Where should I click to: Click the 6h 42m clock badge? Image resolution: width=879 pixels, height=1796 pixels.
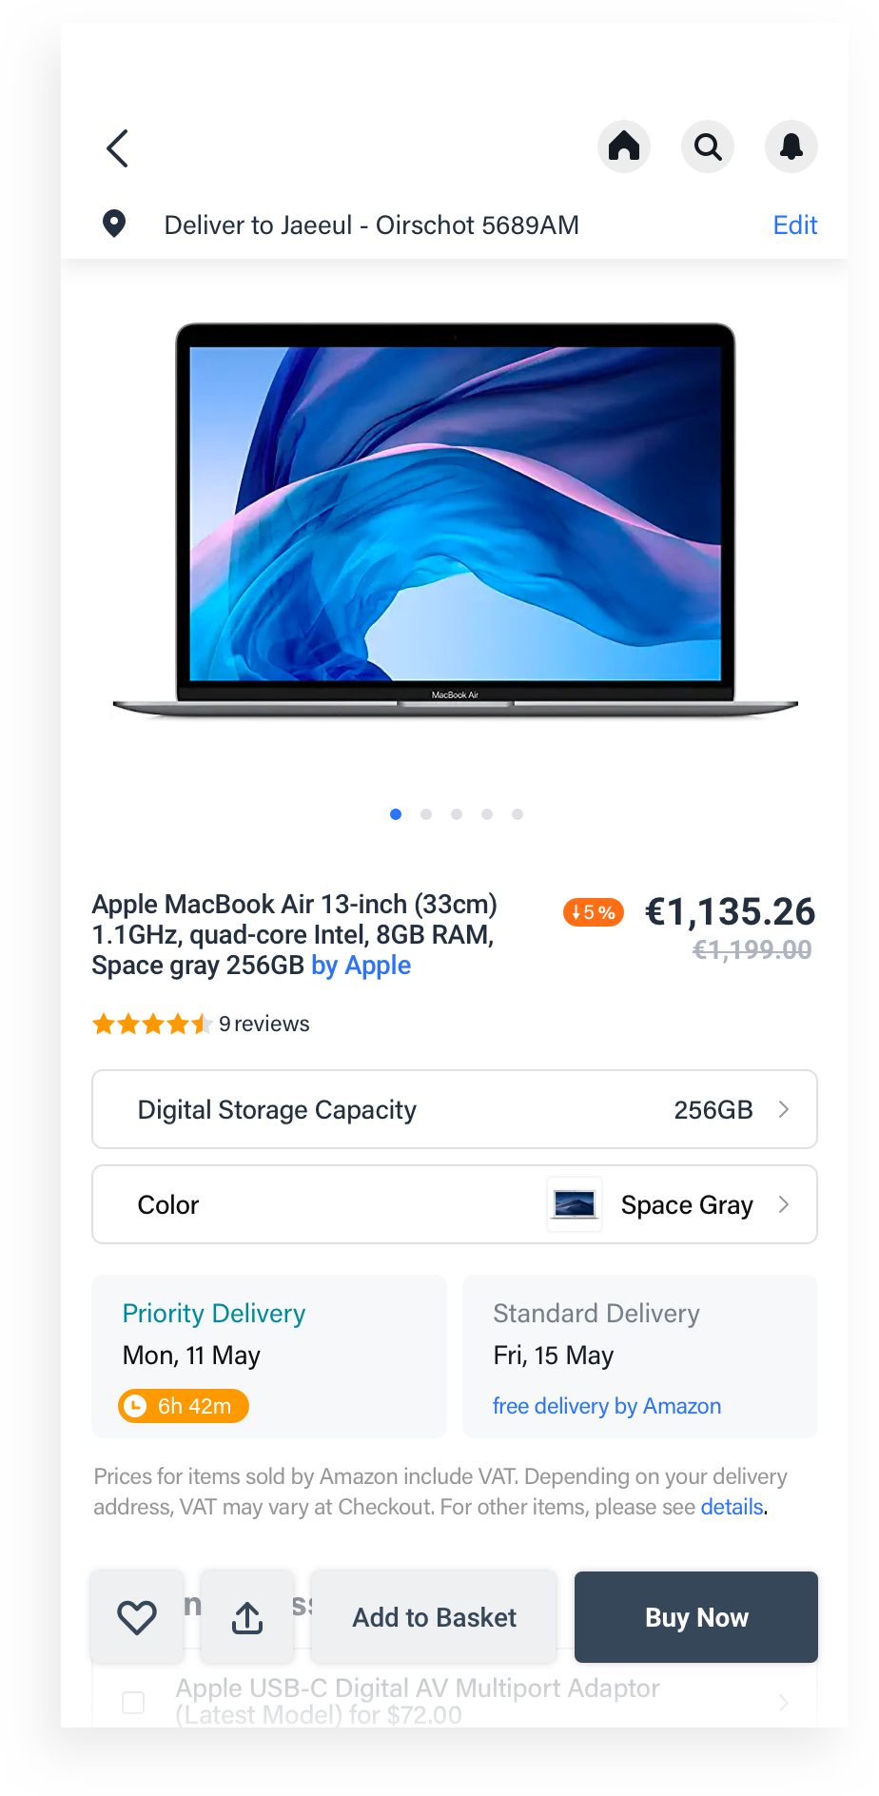[184, 1406]
